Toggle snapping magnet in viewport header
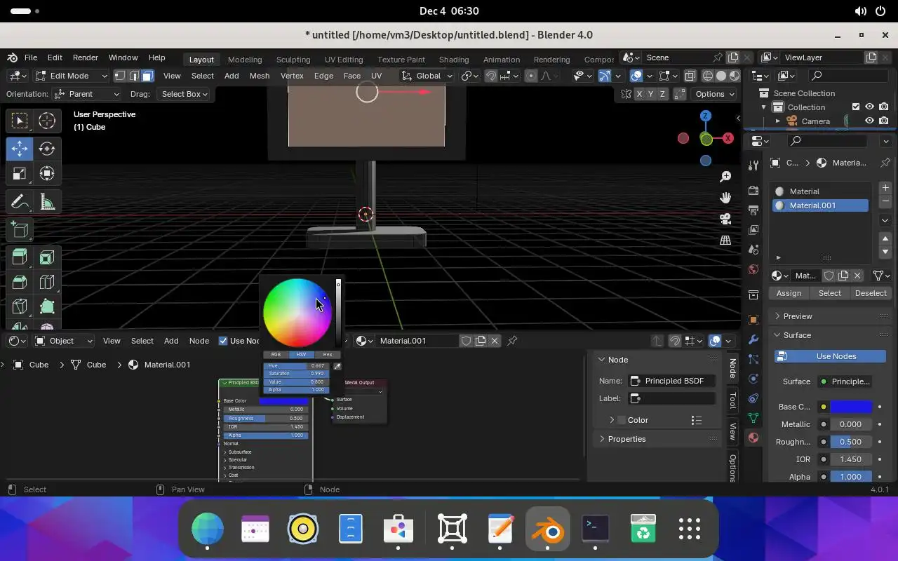This screenshot has width=898, height=561. 491,76
